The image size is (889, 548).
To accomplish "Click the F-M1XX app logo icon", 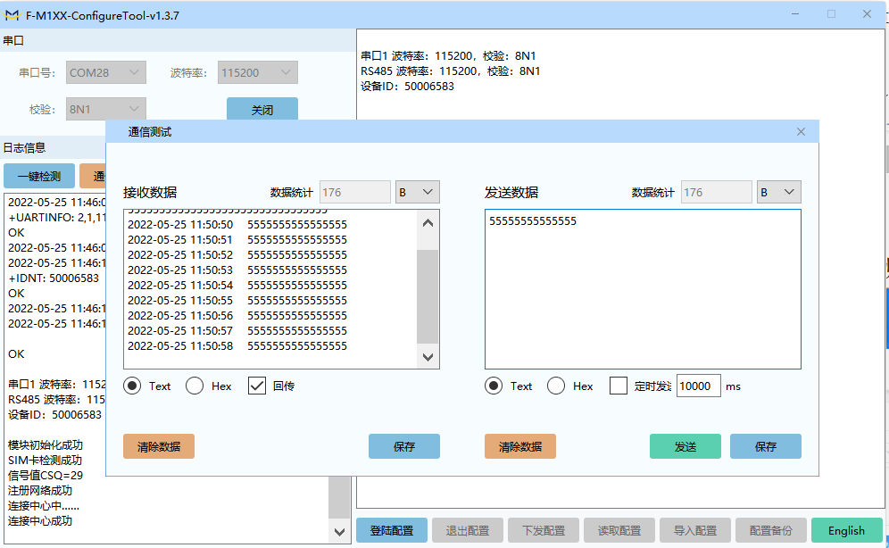I will tap(12, 15).
